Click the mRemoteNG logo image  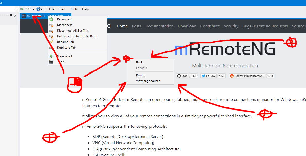tap(225, 49)
